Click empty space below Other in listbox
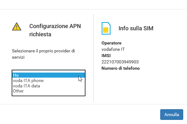Viewport: 187px width, 124px height. click(x=49, y=95)
